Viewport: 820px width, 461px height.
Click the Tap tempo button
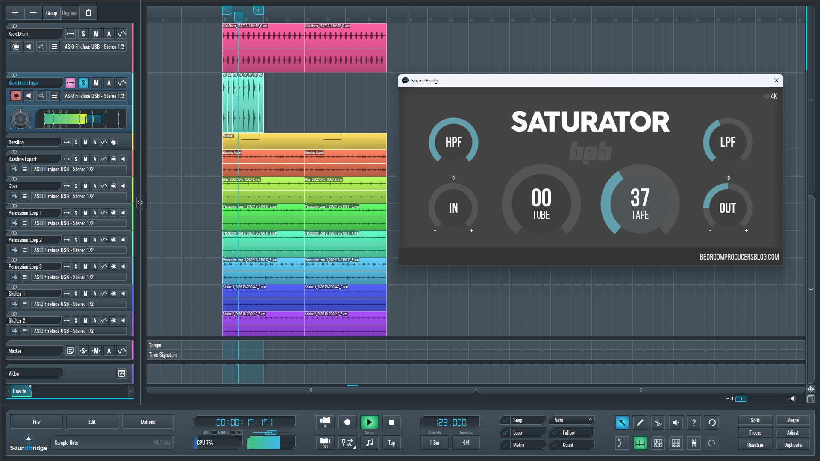[x=391, y=443]
